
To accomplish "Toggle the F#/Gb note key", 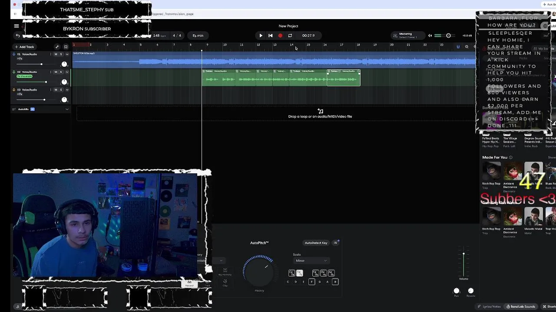I will click(316, 273).
